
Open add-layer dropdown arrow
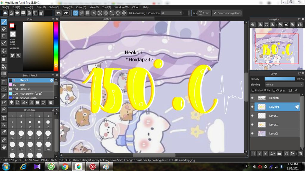[274, 154]
